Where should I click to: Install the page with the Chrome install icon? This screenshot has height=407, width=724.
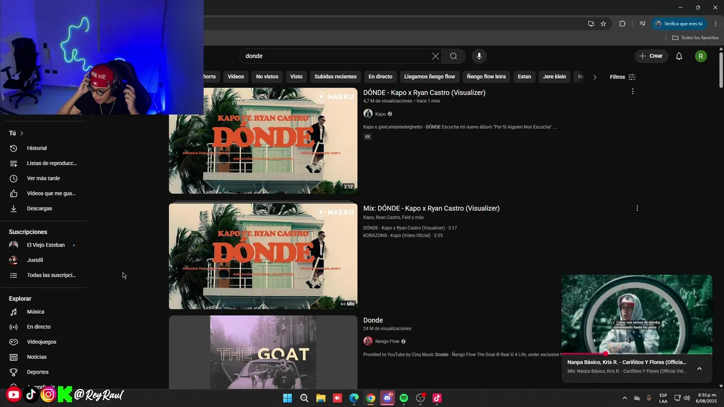591,24
